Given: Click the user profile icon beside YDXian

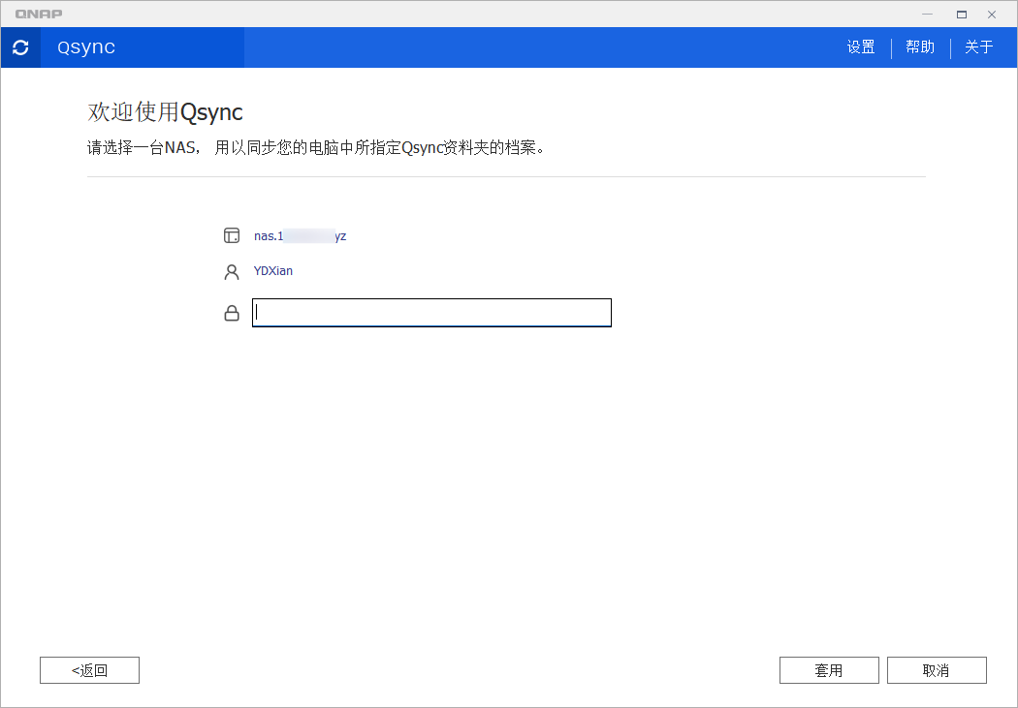Looking at the screenshot, I should click(232, 271).
